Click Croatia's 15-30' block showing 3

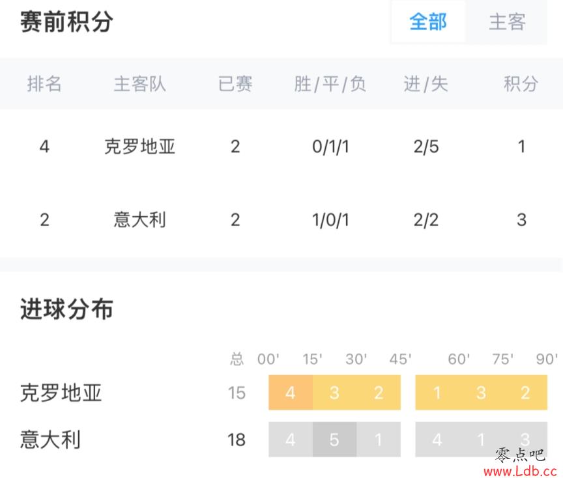point(334,393)
